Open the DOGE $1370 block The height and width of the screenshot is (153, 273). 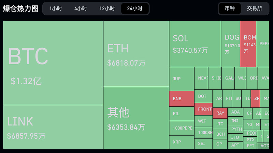click(230, 44)
